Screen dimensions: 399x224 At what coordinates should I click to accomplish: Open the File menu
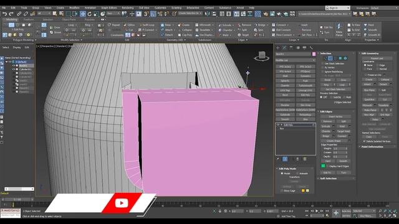point(4,8)
